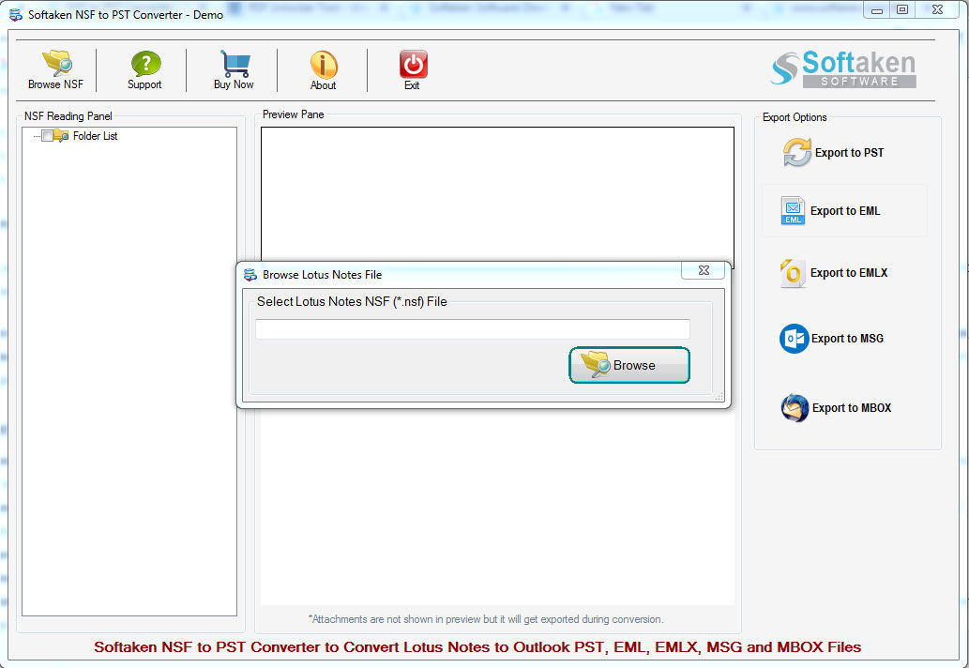Image resolution: width=969 pixels, height=668 pixels.
Task: Click the Browse button in the dialog
Action: pyautogui.click(x=629, y=365)
